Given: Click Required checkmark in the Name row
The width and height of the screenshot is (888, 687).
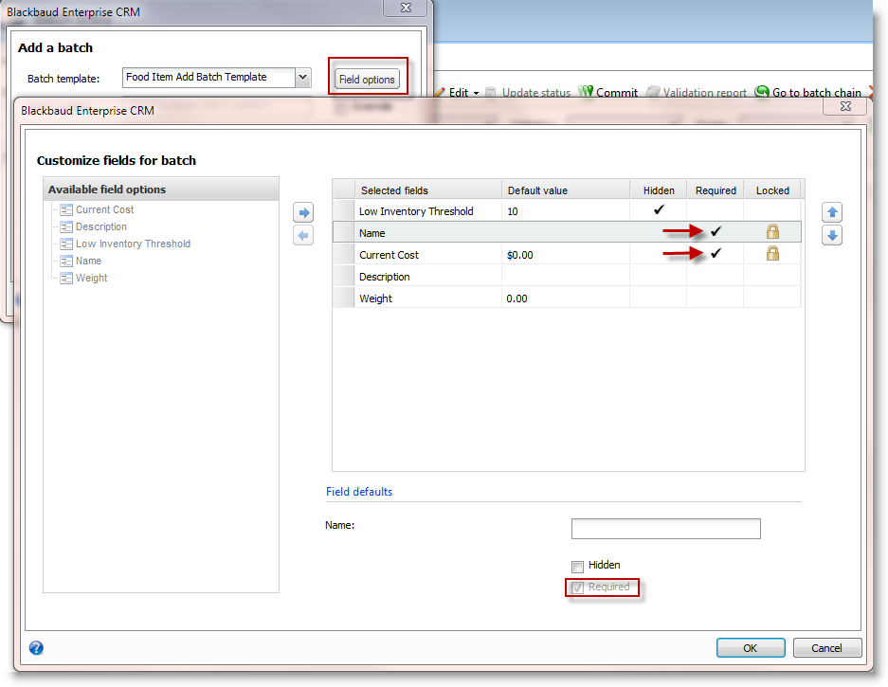Looking at the screenshot, I should coord(716,231).
